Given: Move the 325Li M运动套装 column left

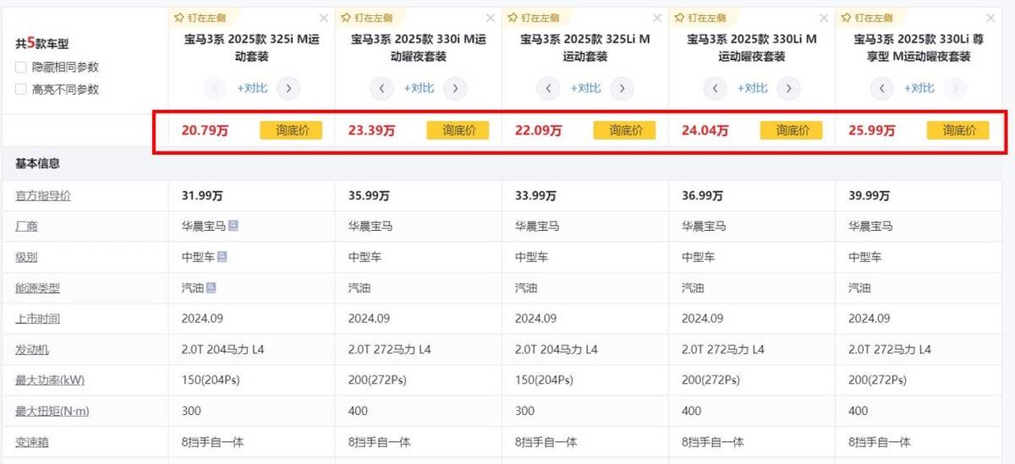Looking at the screenshot, I should coord(548,88).
